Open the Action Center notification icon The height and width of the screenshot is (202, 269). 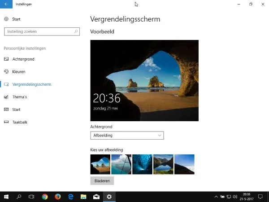click(260, 197)
